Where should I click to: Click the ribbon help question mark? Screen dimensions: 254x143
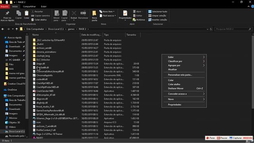click(x=252, y=6)
